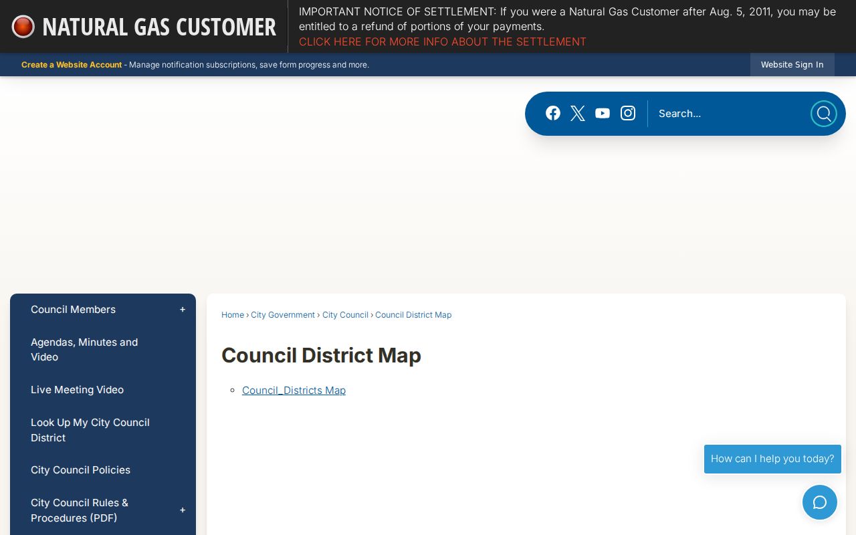Image resolution: width=856 pixels, height=535 pixels.
Task: Open the Facebook social icon
Action: (553, 113)
